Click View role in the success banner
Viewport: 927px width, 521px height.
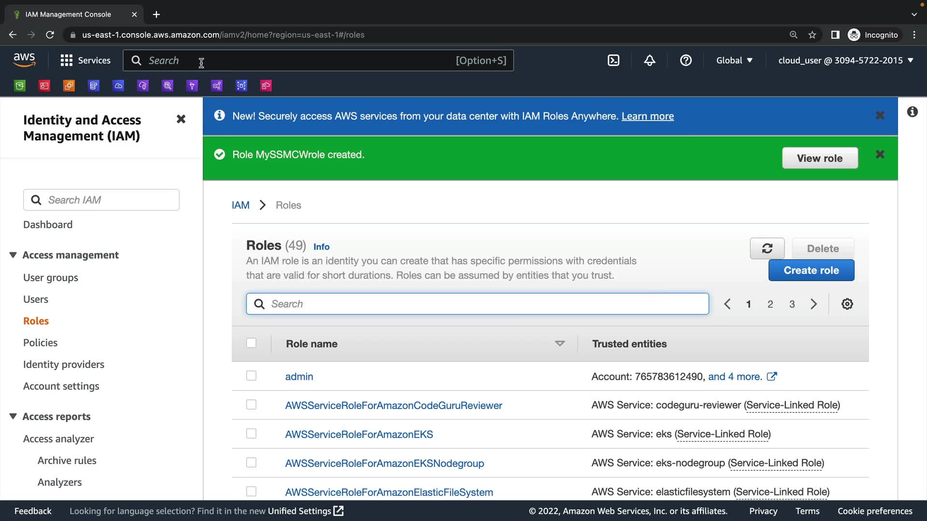point(819,158)
